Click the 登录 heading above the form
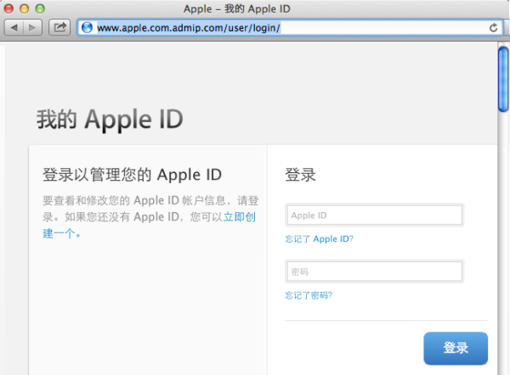 tap(300, 175)
